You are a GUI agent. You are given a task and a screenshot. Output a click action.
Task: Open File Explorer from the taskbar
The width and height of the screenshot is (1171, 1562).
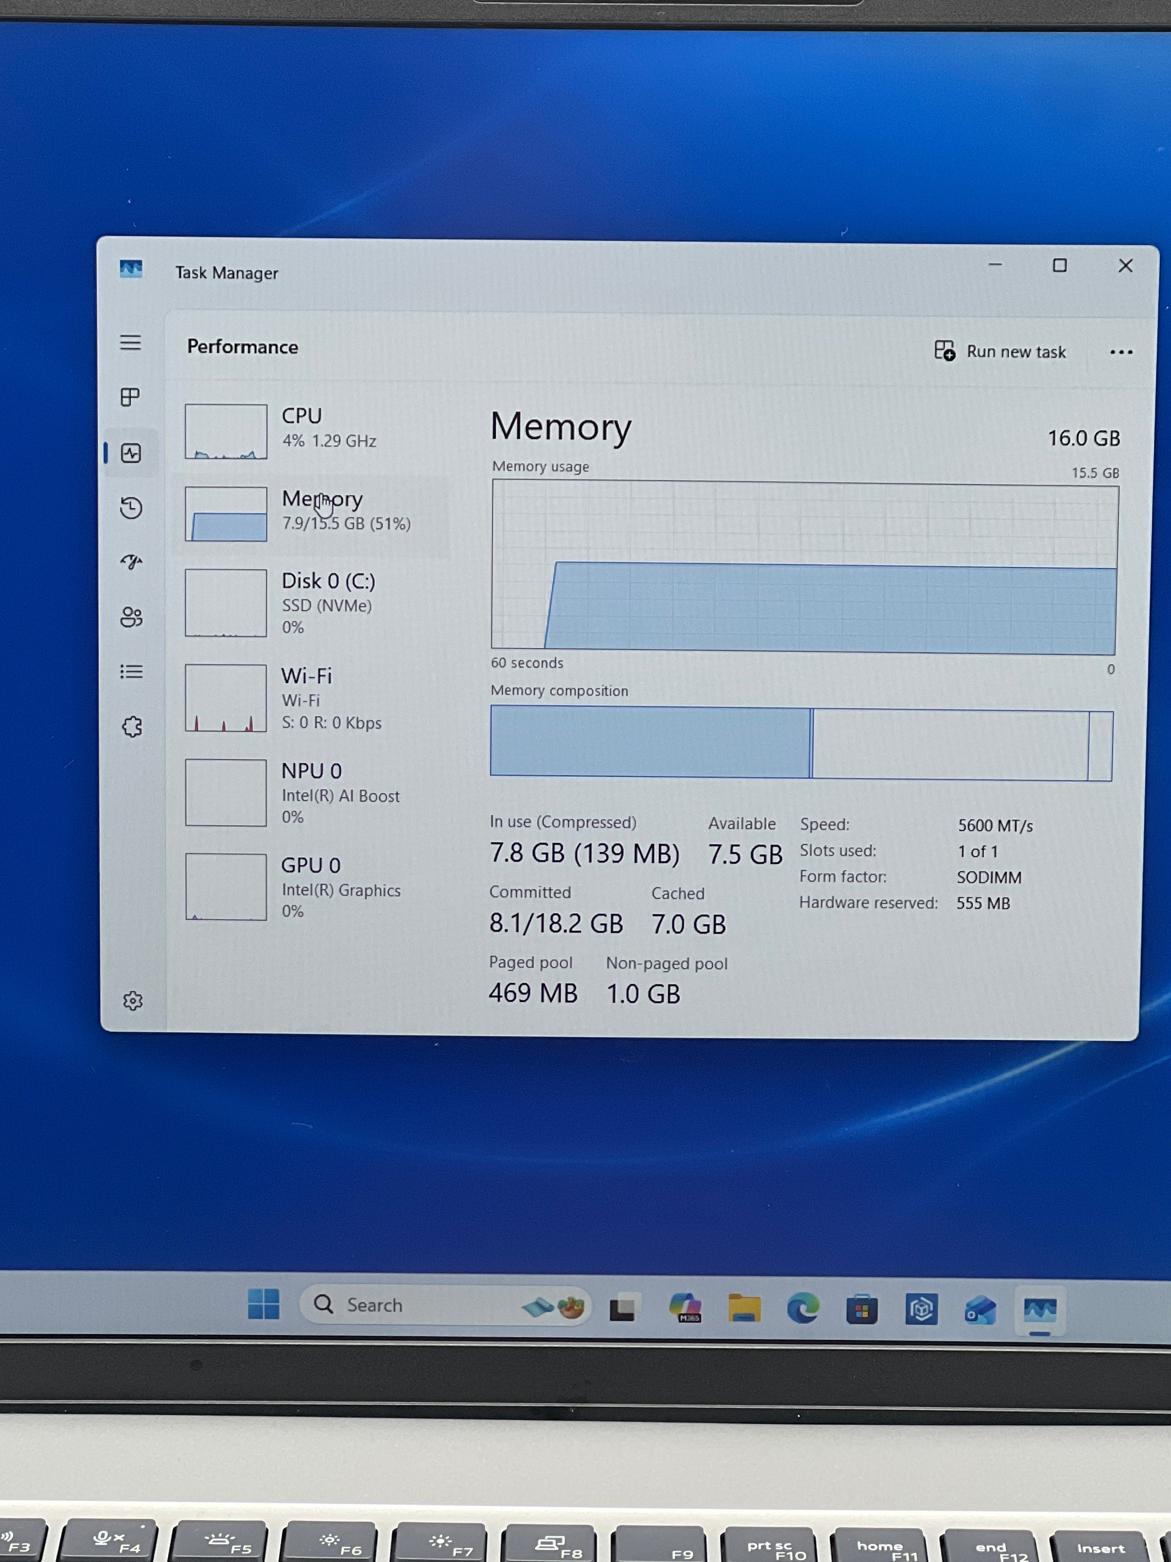[x=744, y=1309]
